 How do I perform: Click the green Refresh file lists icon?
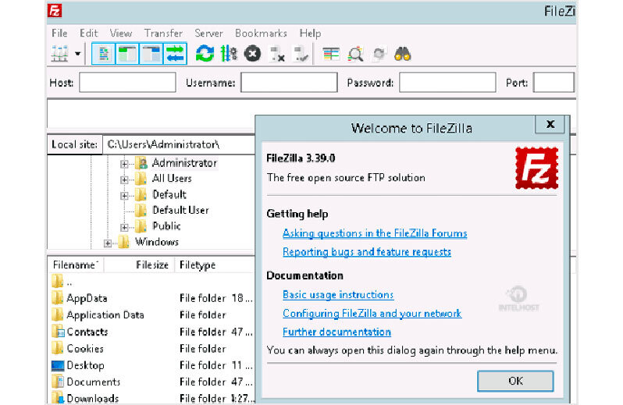click(x=205, y=54)
